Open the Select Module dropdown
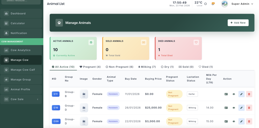This screenshot has width=259, height=128. [x=21, y=1]
